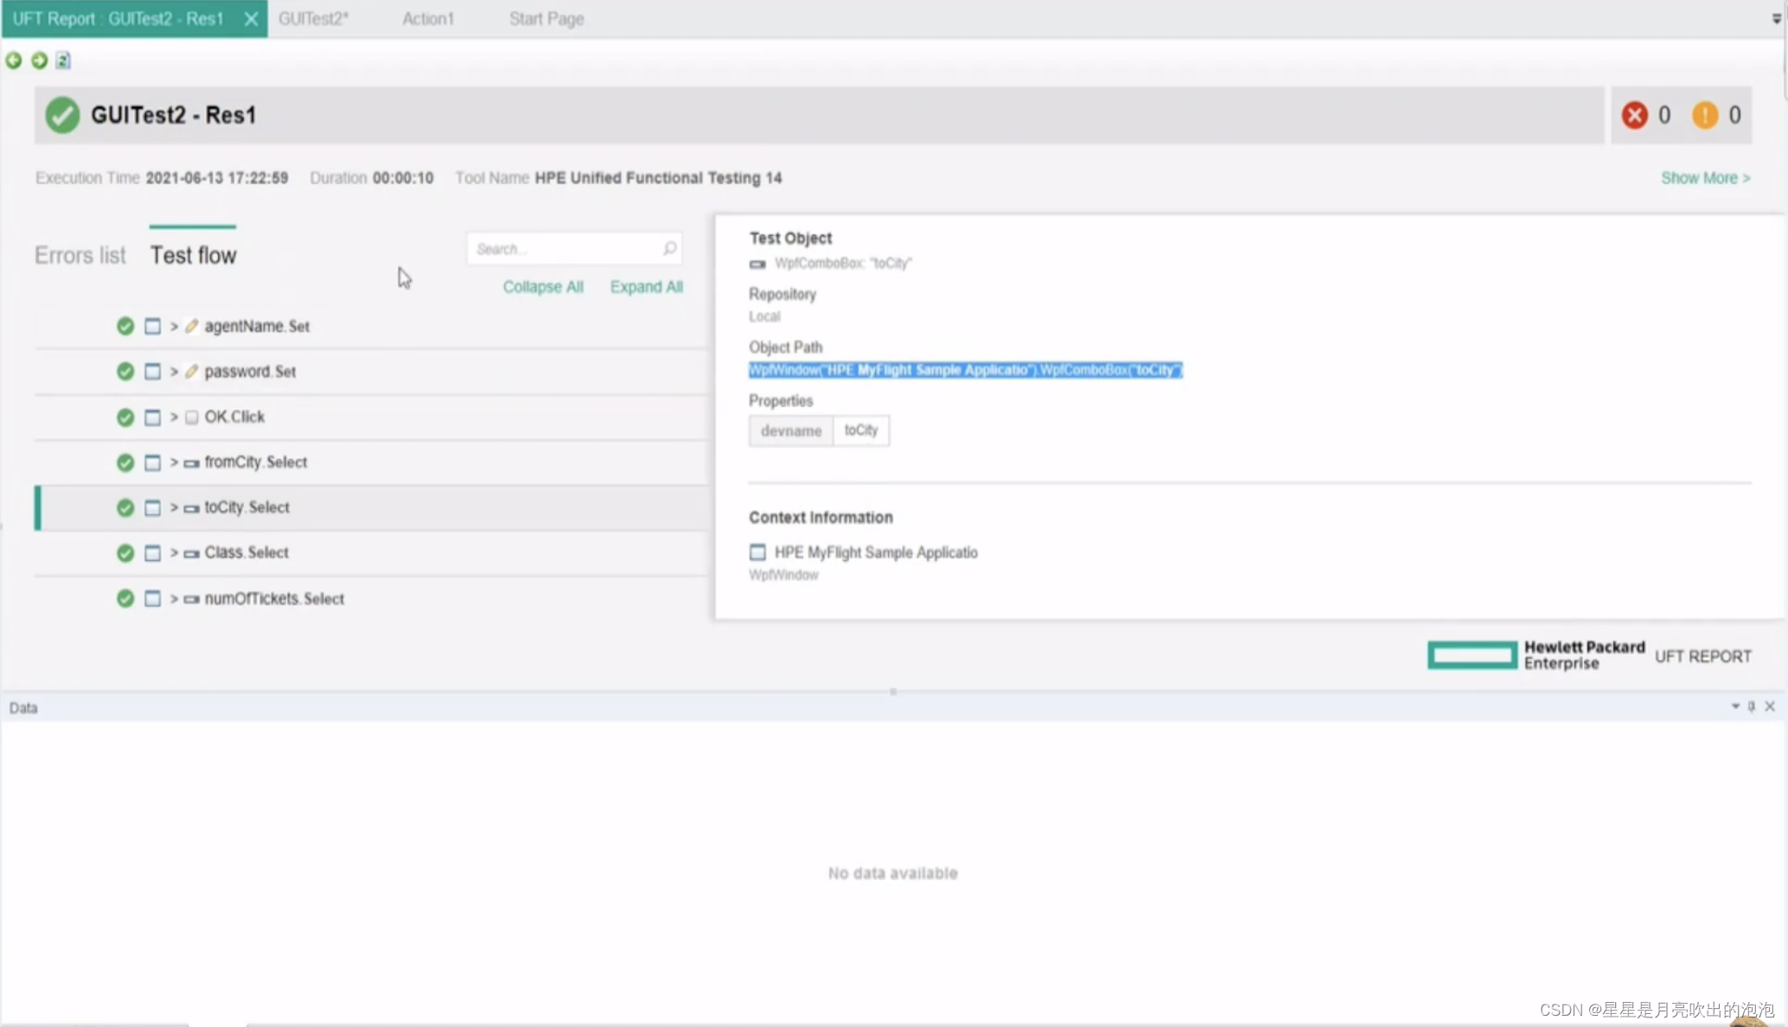Click the passed checkmark on numOfTickets.Select row

(125, 598)
